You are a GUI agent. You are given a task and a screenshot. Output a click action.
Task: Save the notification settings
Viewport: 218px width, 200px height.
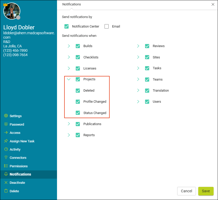pos(206,191)
